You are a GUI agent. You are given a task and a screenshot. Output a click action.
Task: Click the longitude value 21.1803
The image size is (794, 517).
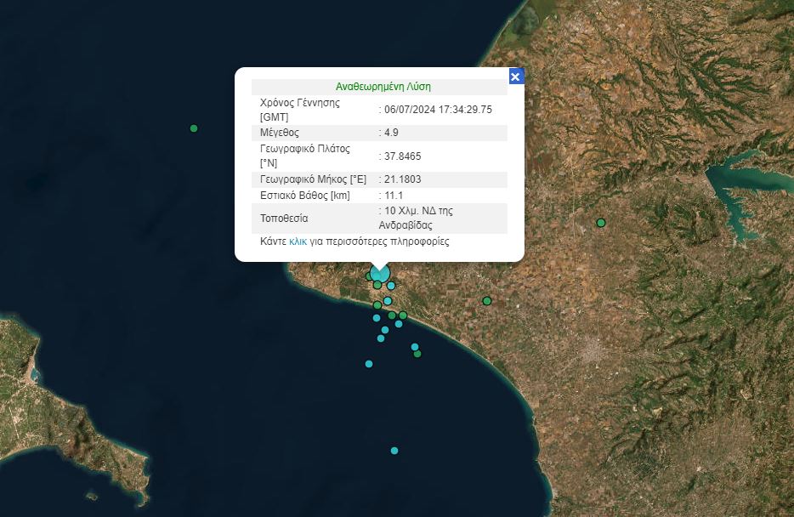pyautogui.click(x=403, y=179)
